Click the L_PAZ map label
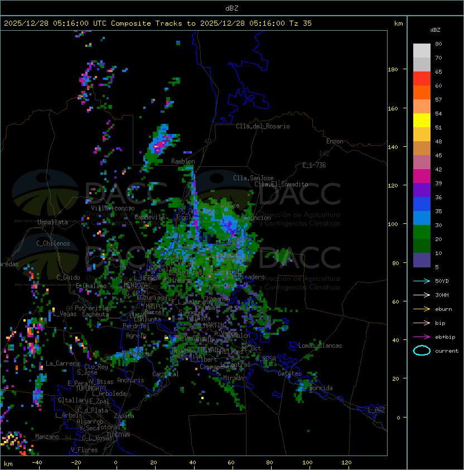This screenshot has width=464, height=470. [376, 410]
